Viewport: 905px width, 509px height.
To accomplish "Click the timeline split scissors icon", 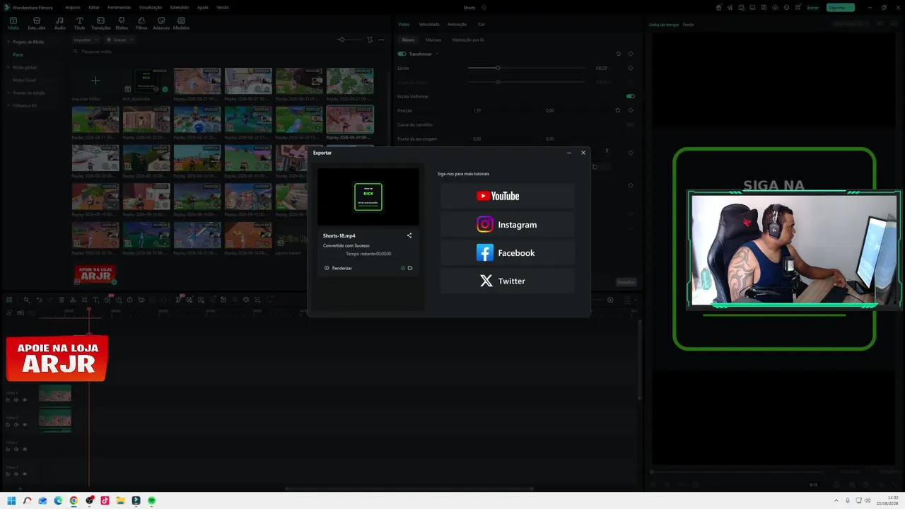I will point(73,300).
